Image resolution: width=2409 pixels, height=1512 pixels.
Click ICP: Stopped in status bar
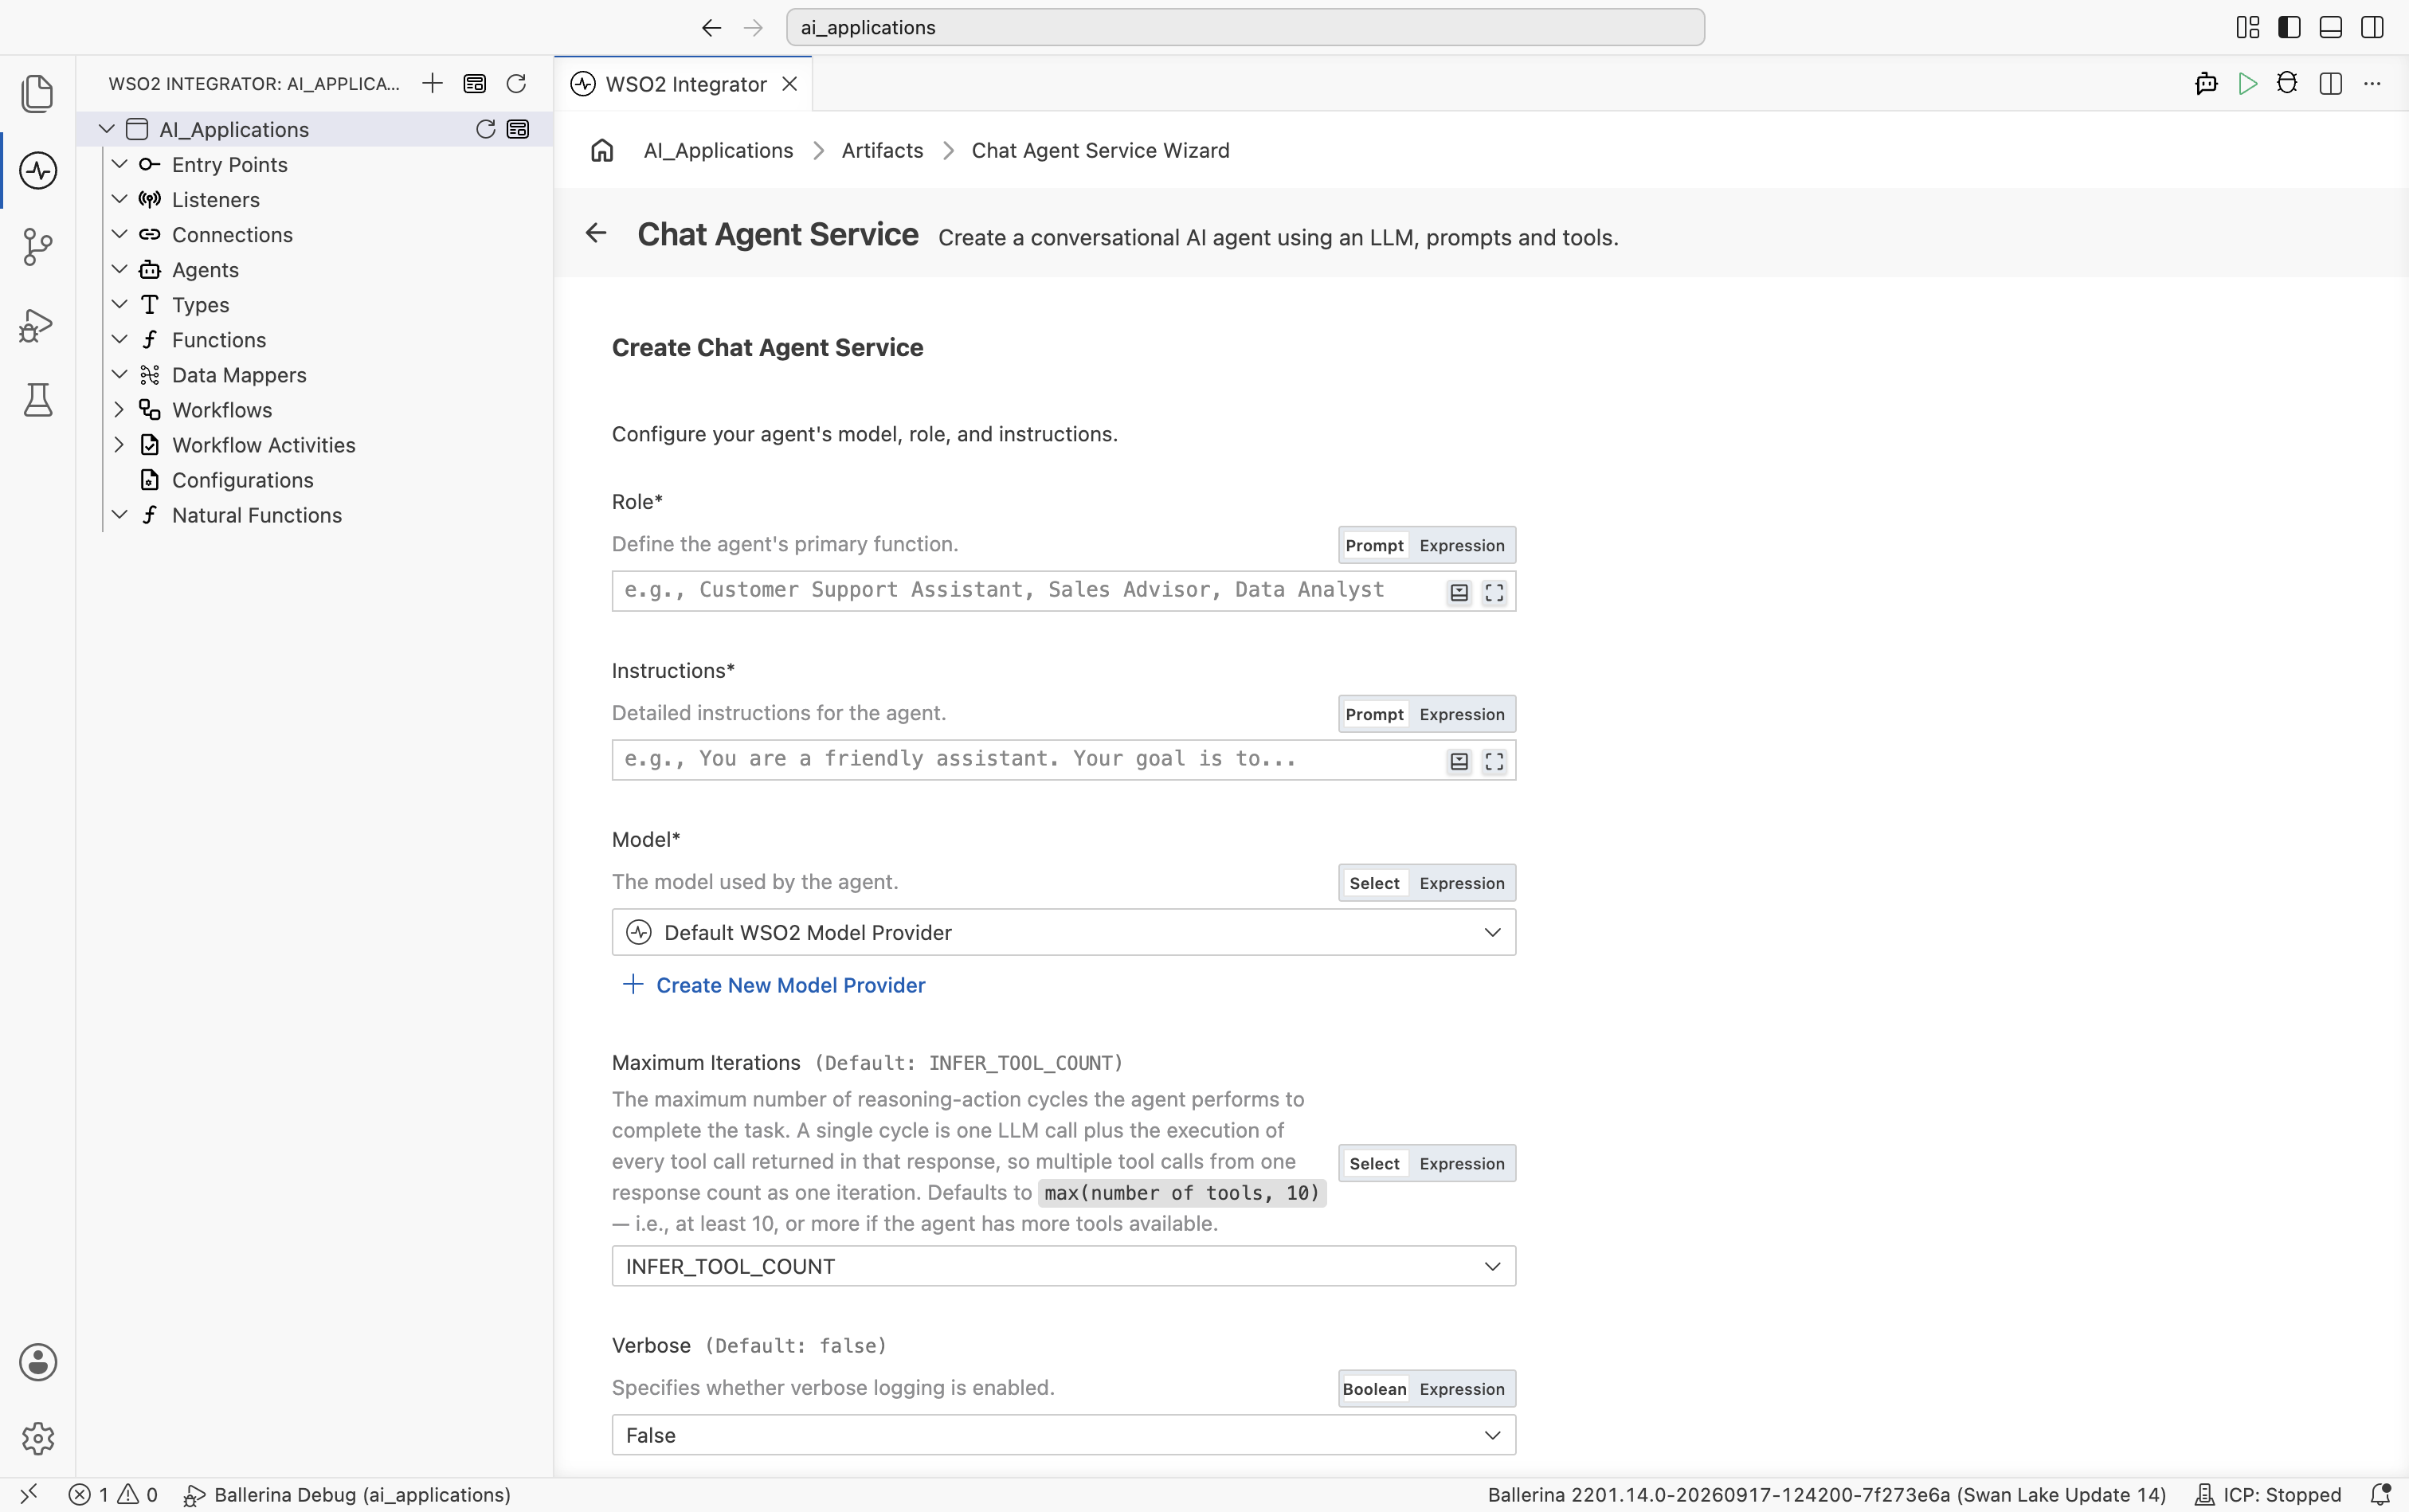point(2267,1494)
